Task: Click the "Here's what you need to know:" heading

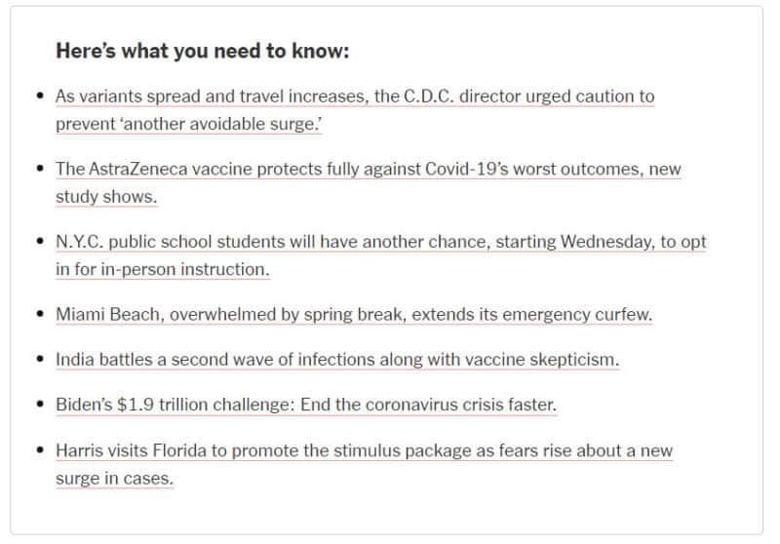Action: click(203, 51)
